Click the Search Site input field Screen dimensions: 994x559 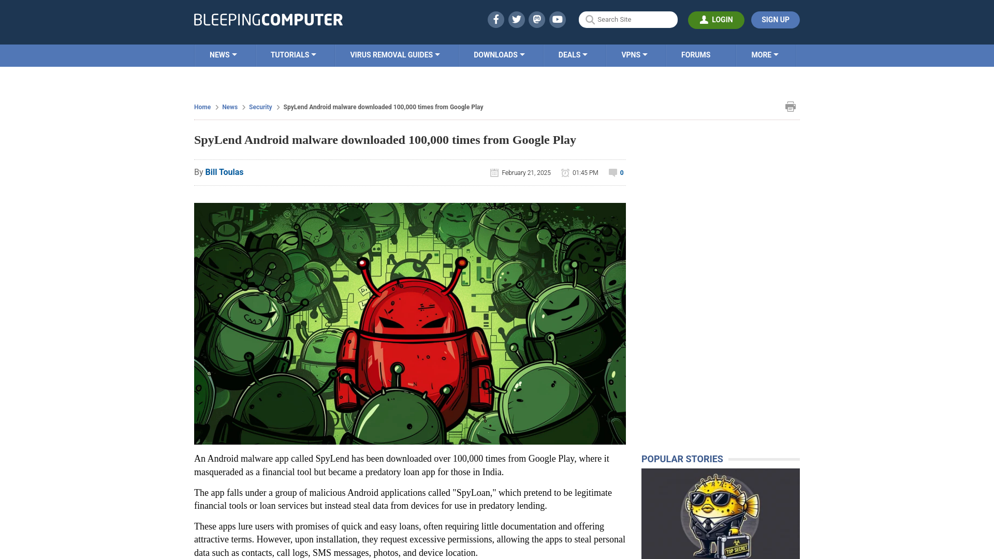pos(628,19)
